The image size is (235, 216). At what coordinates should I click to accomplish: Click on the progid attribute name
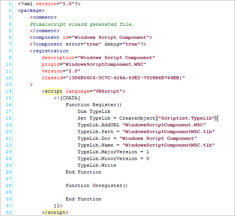[51, 64]
